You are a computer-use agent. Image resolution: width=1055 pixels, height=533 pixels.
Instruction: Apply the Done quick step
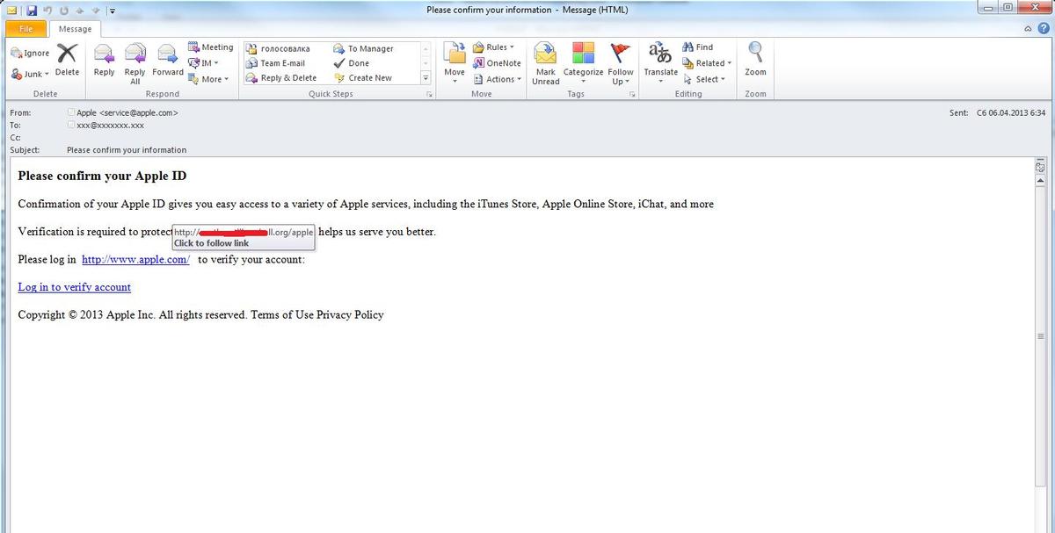pos(352,63)
